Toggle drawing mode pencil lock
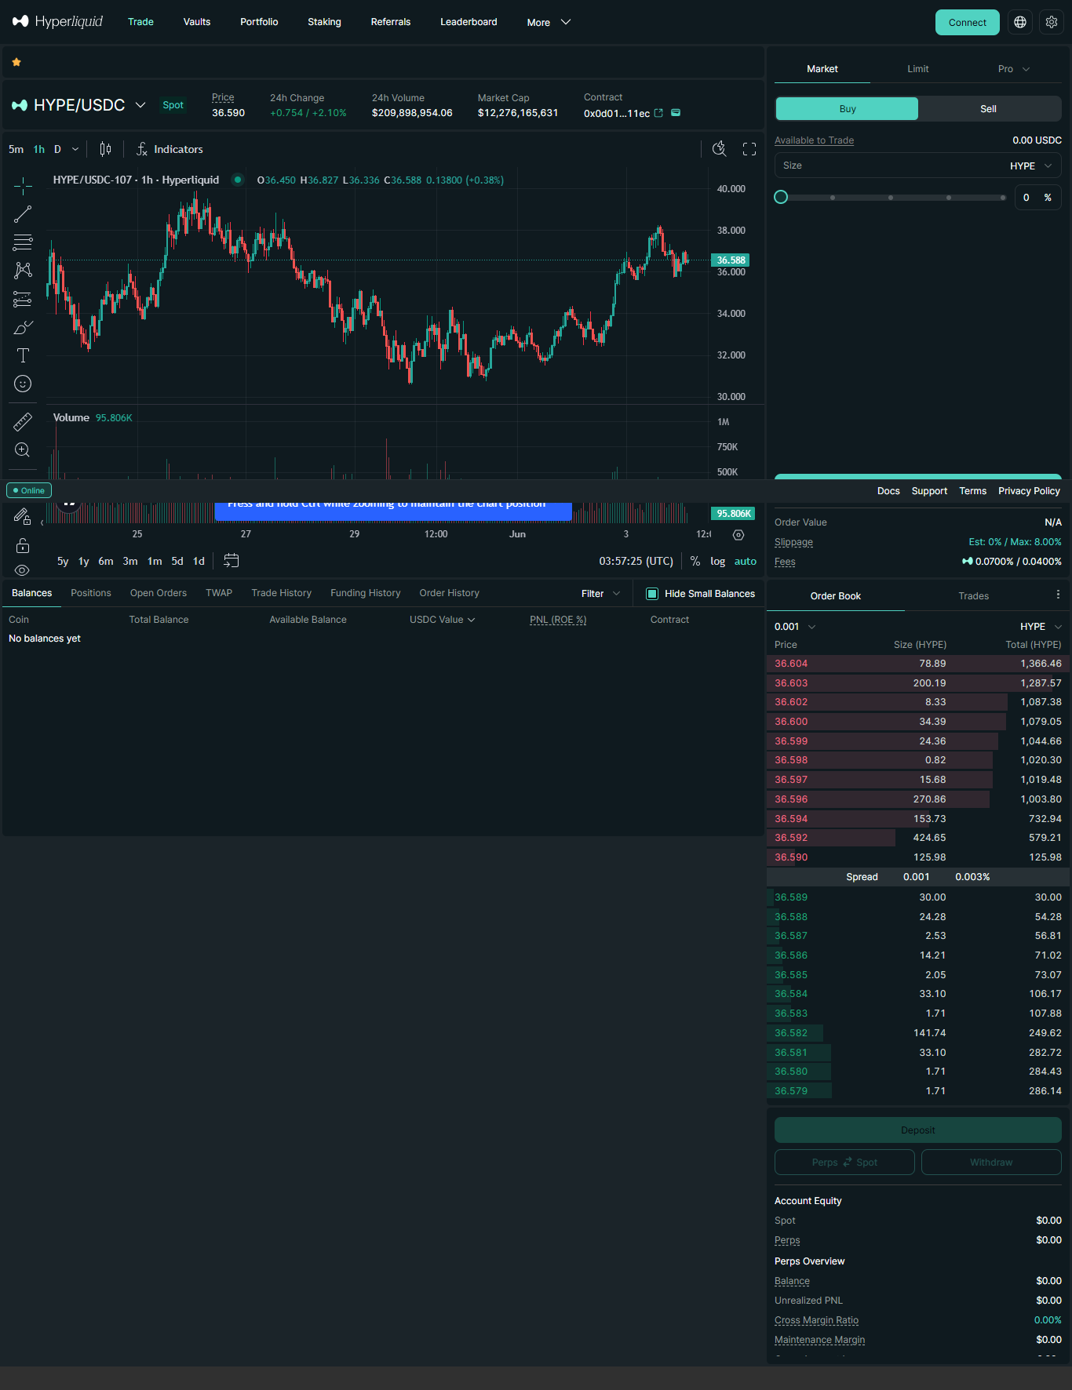 (x=23, y=516)
